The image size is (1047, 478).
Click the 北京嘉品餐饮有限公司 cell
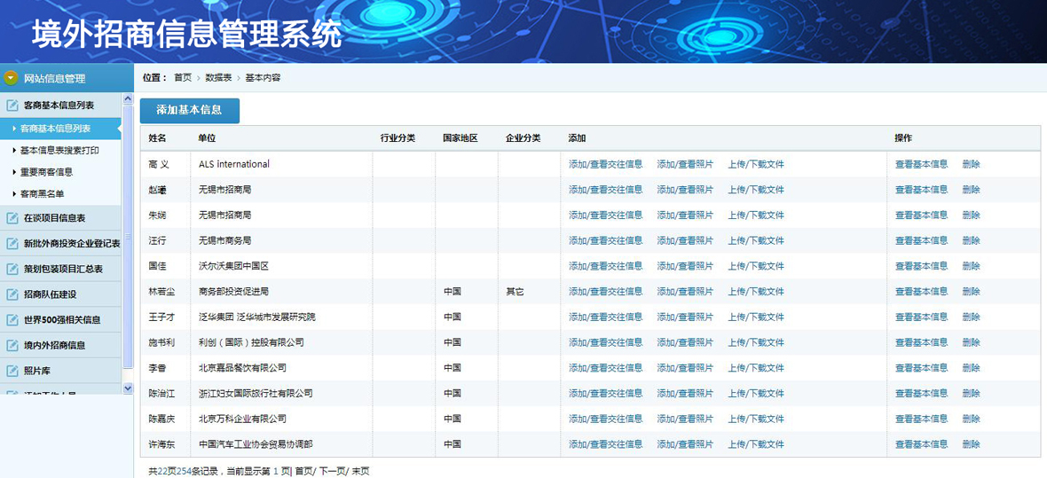(x=242, y=368)
